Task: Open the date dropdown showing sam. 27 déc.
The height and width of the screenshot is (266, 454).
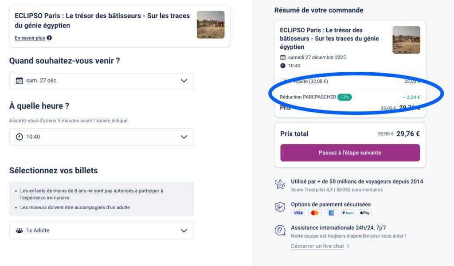Action: pos(102,80)
